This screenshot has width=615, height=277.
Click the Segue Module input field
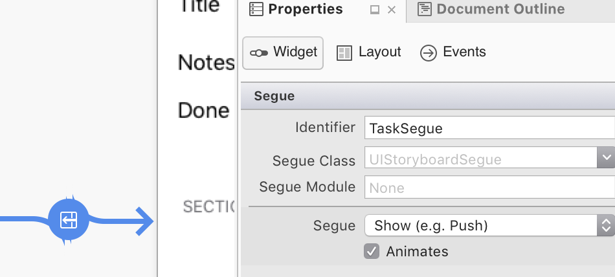tap(489, 188)
